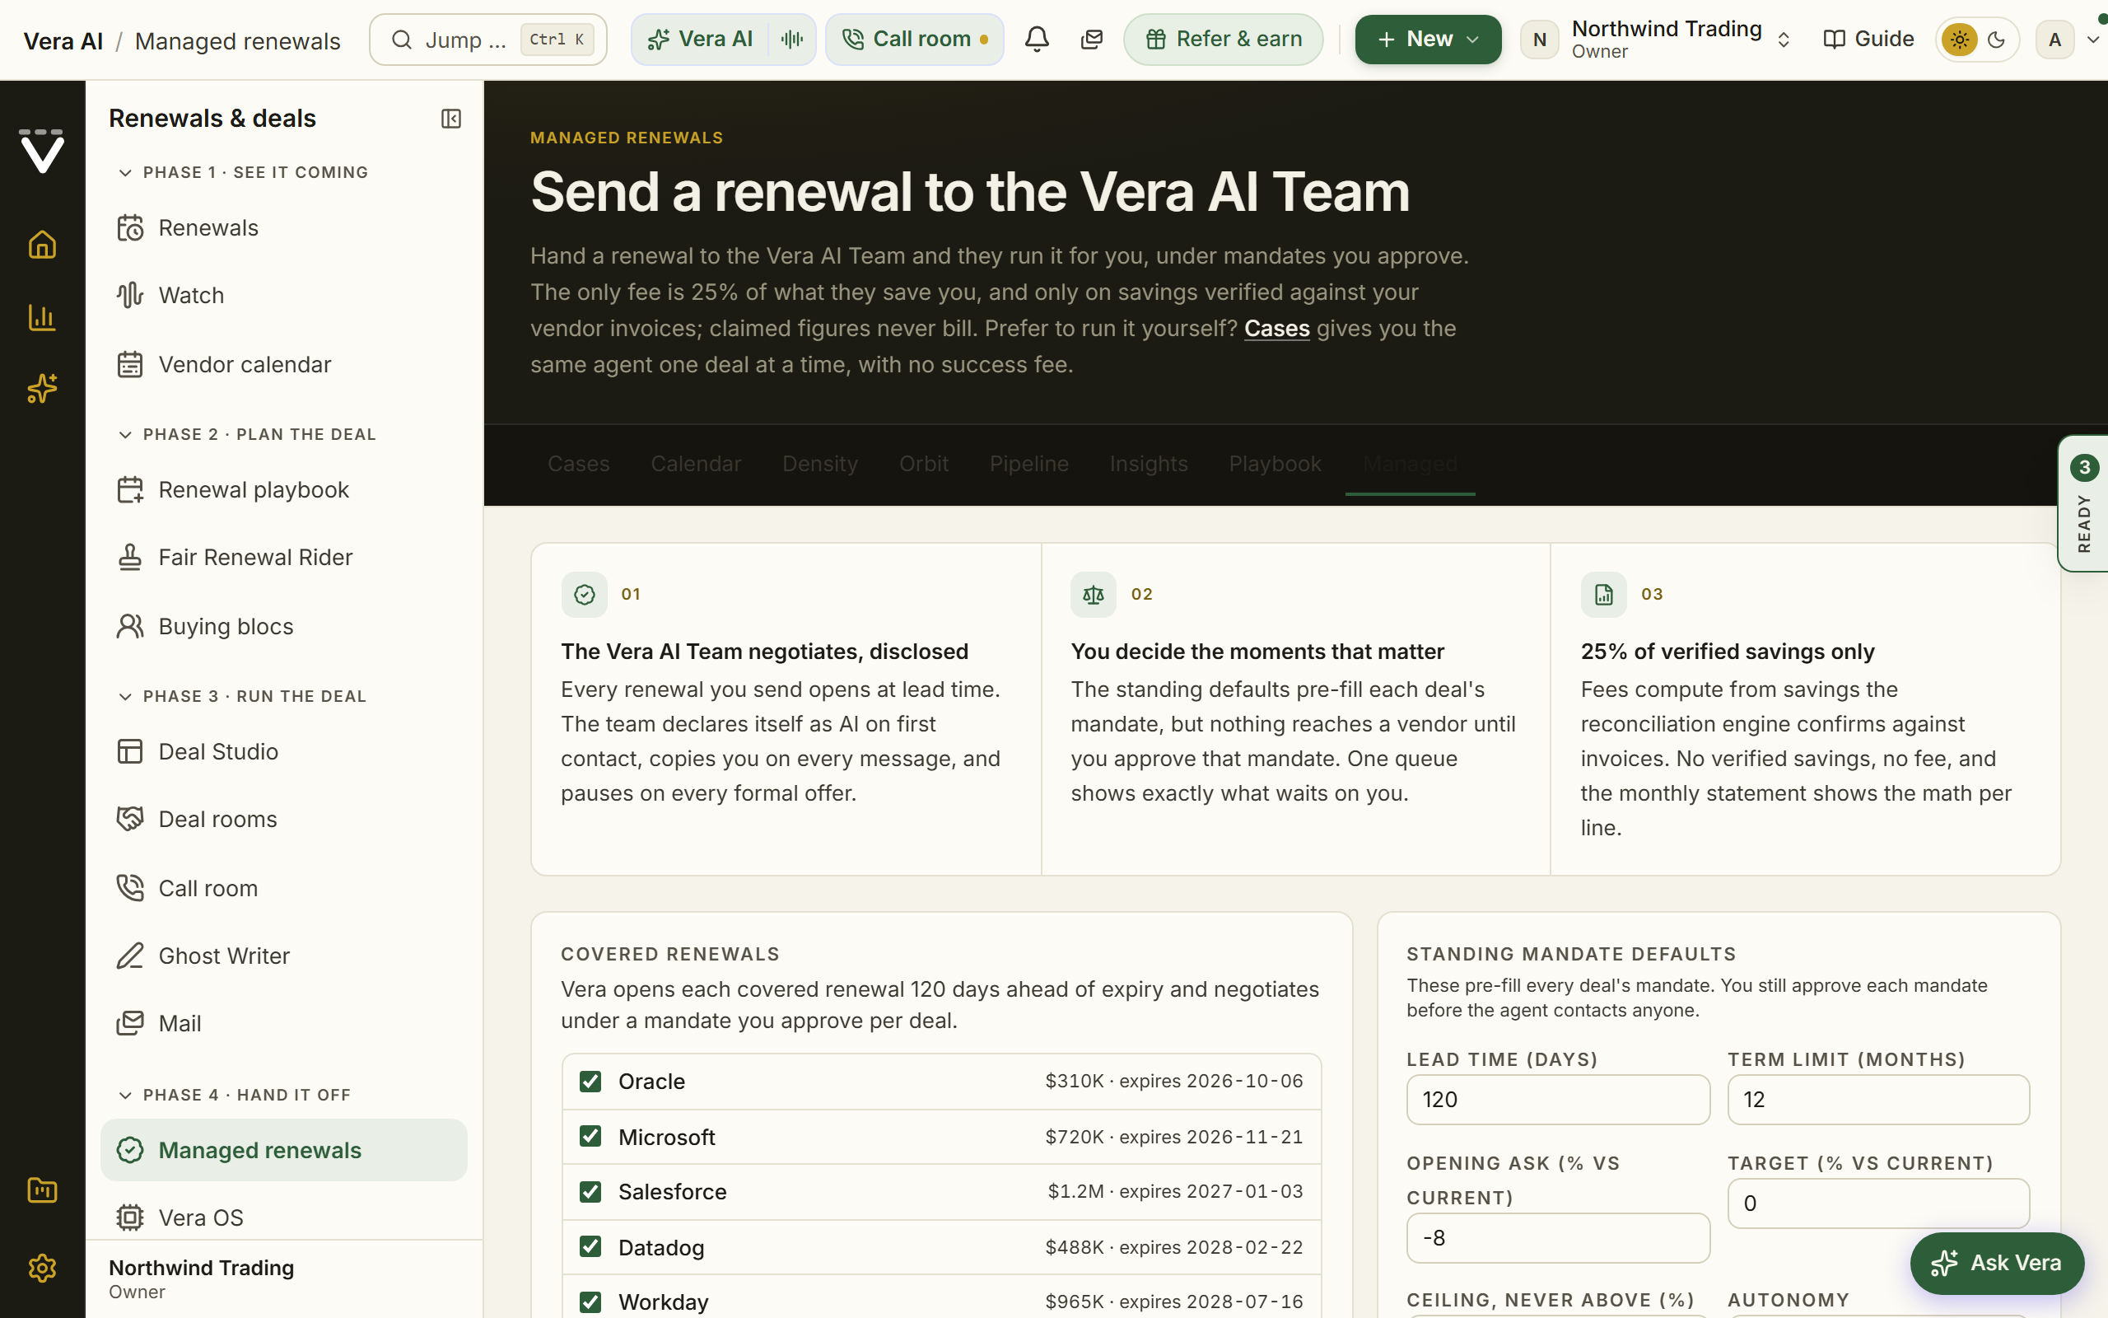This screenshot has width=2108, height=1318.
Task: Open the Vera AI top bar button
Action: click(701, 40)
